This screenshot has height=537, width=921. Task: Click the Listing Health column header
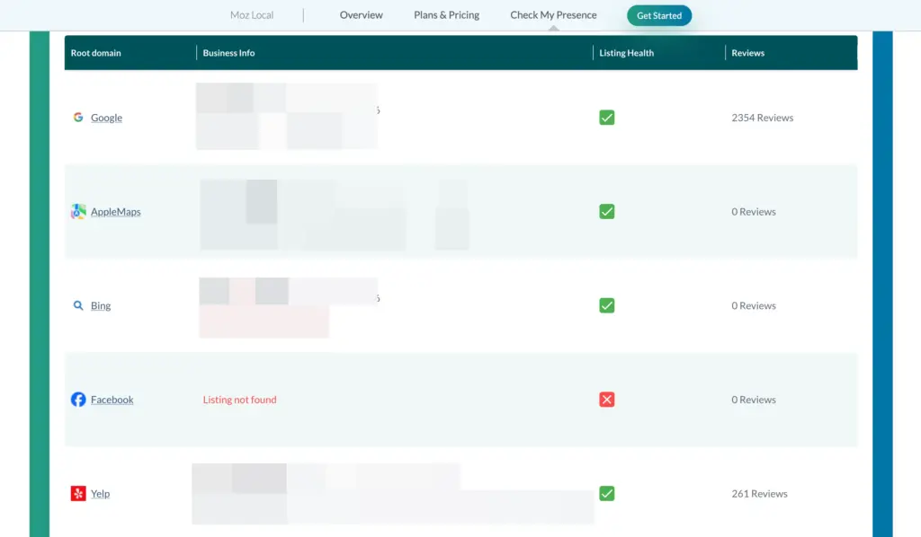[626, 53]
